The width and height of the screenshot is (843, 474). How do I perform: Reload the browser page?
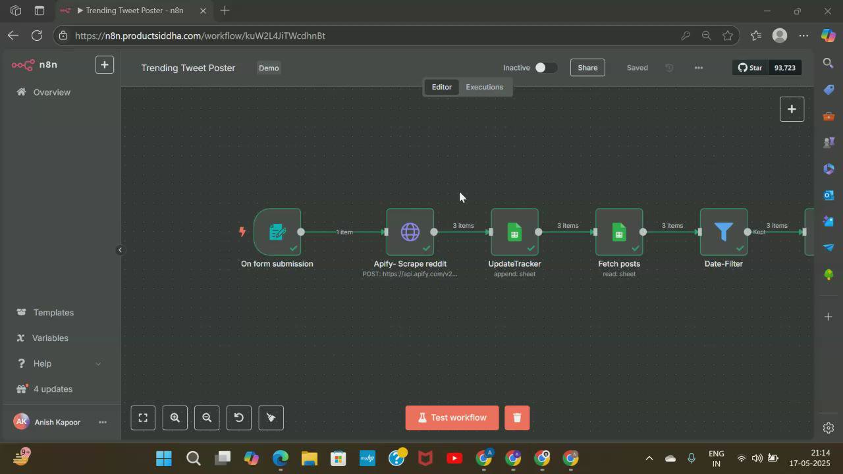[37, 36]
